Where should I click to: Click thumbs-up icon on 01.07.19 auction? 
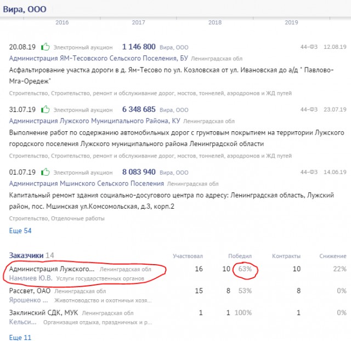45,172
